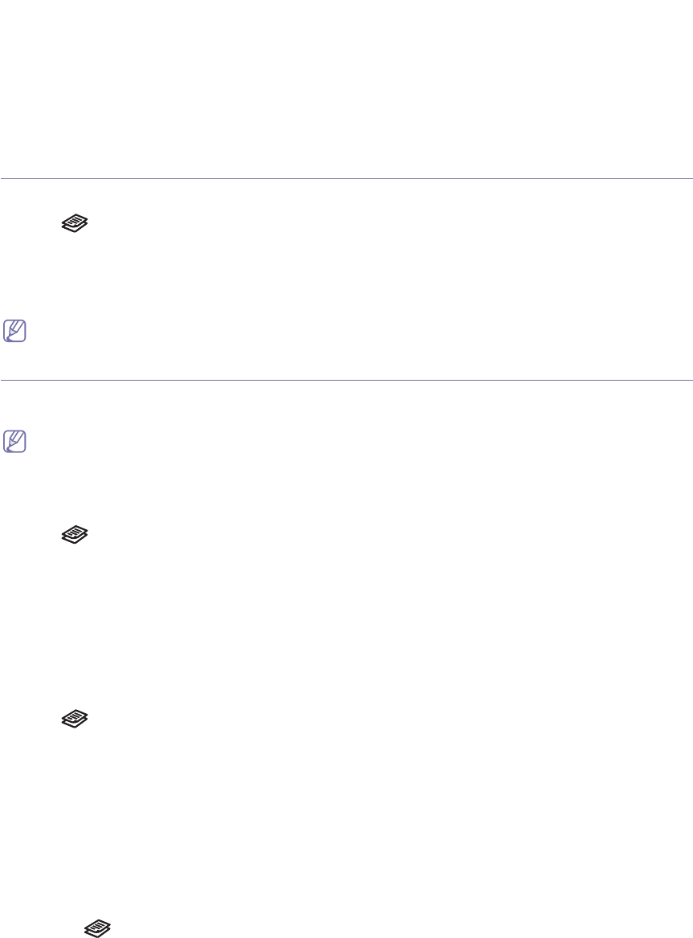Viewport: 693px width, 938px height.
Task: Click the upper horizontal divider line
Action: click(x=346, y=178)
